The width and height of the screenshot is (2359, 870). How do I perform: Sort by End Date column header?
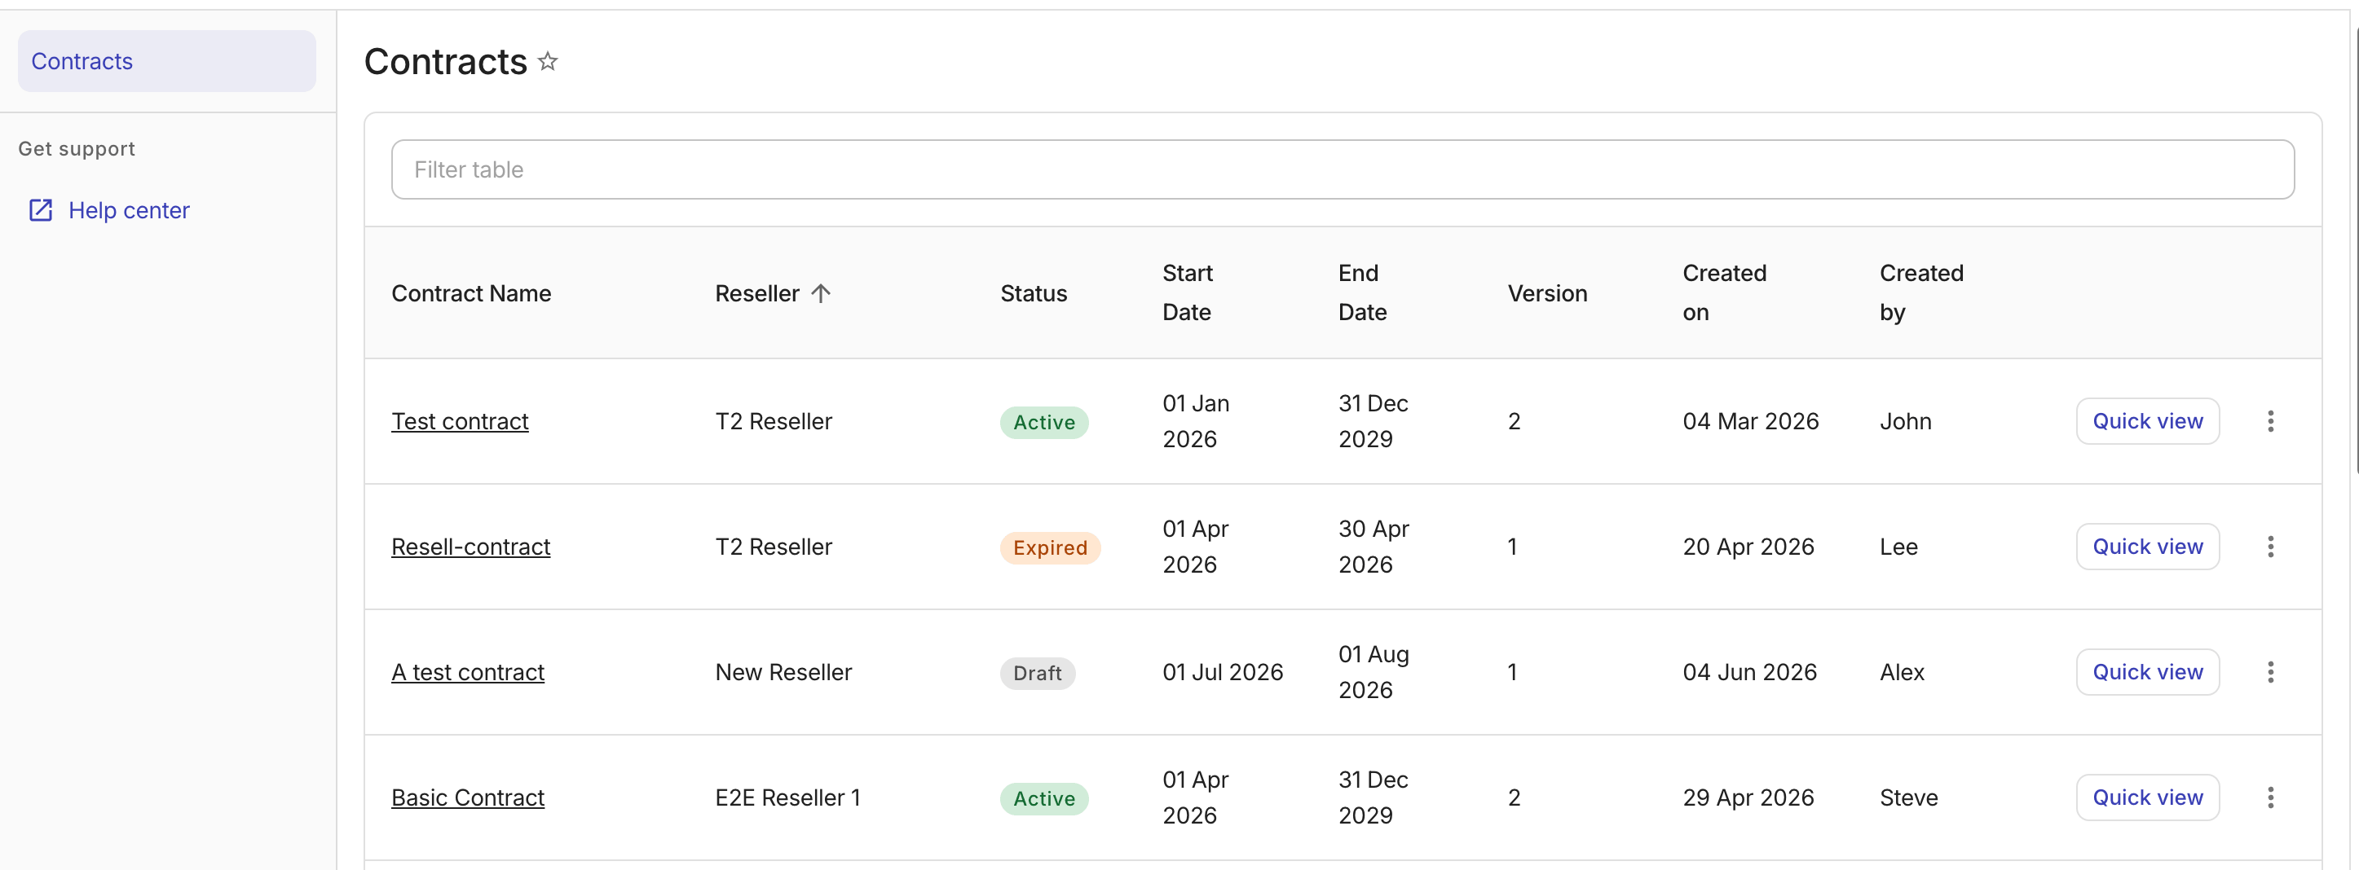click(1363, 292)
